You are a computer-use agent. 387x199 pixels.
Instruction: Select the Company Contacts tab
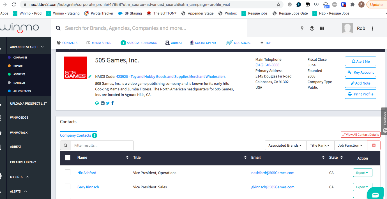coord(79,135)
